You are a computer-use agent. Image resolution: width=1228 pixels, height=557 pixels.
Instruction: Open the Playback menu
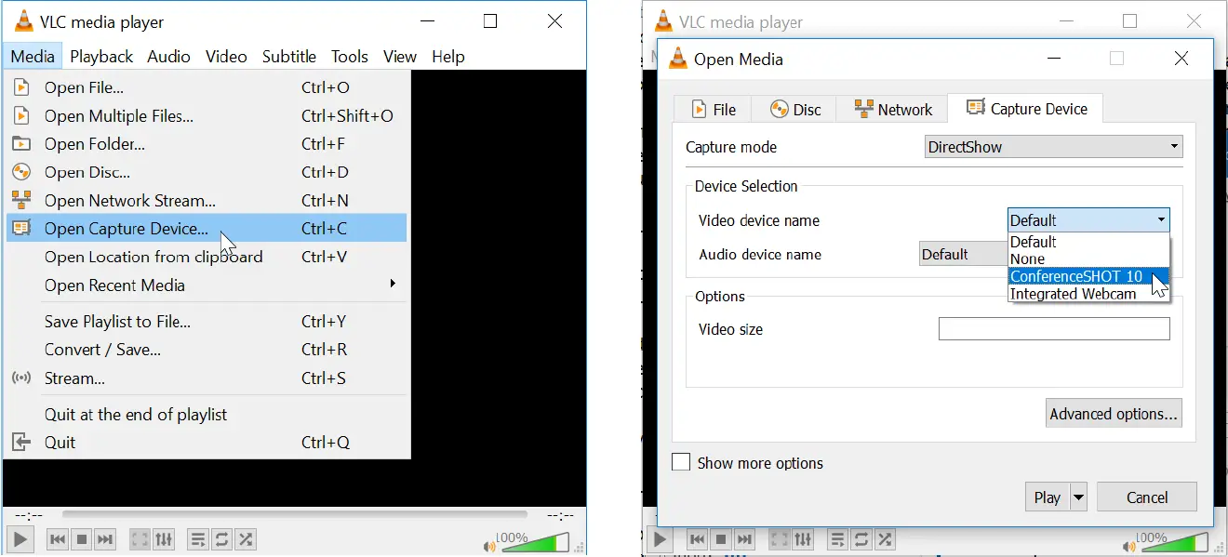pos(101,57)
